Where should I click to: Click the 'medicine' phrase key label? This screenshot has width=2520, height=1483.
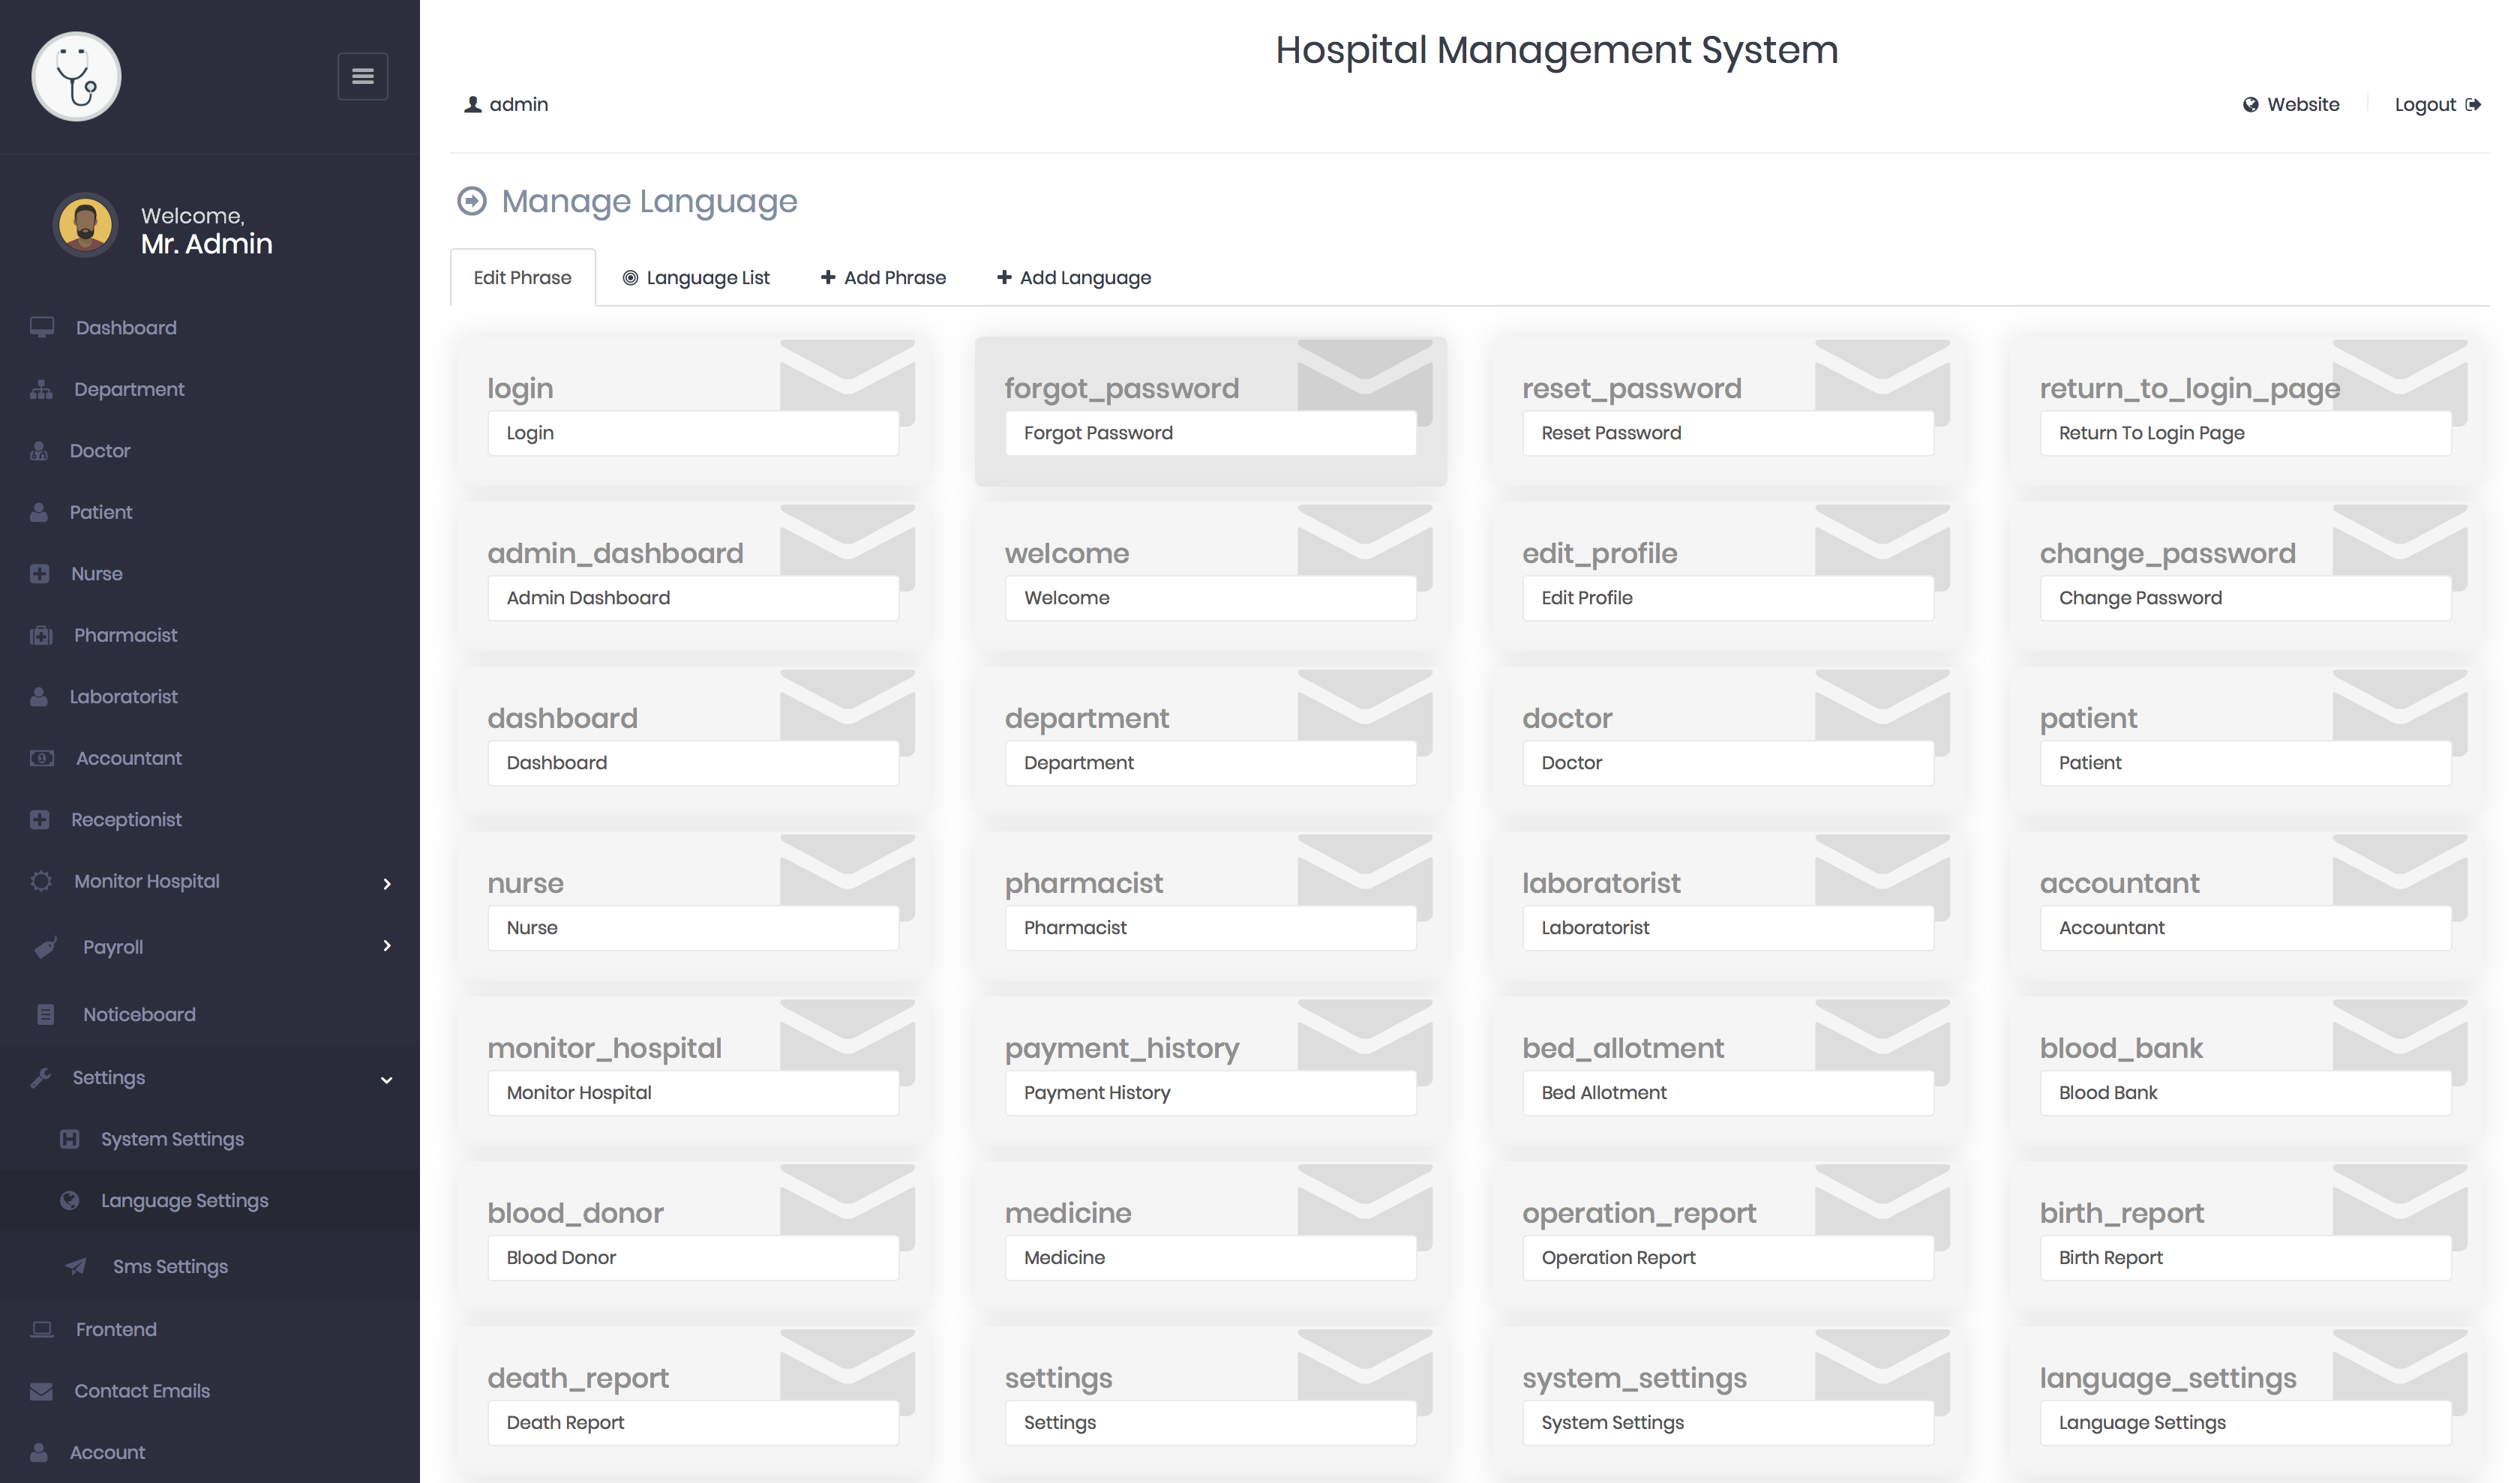(x=1068, y=1212)
